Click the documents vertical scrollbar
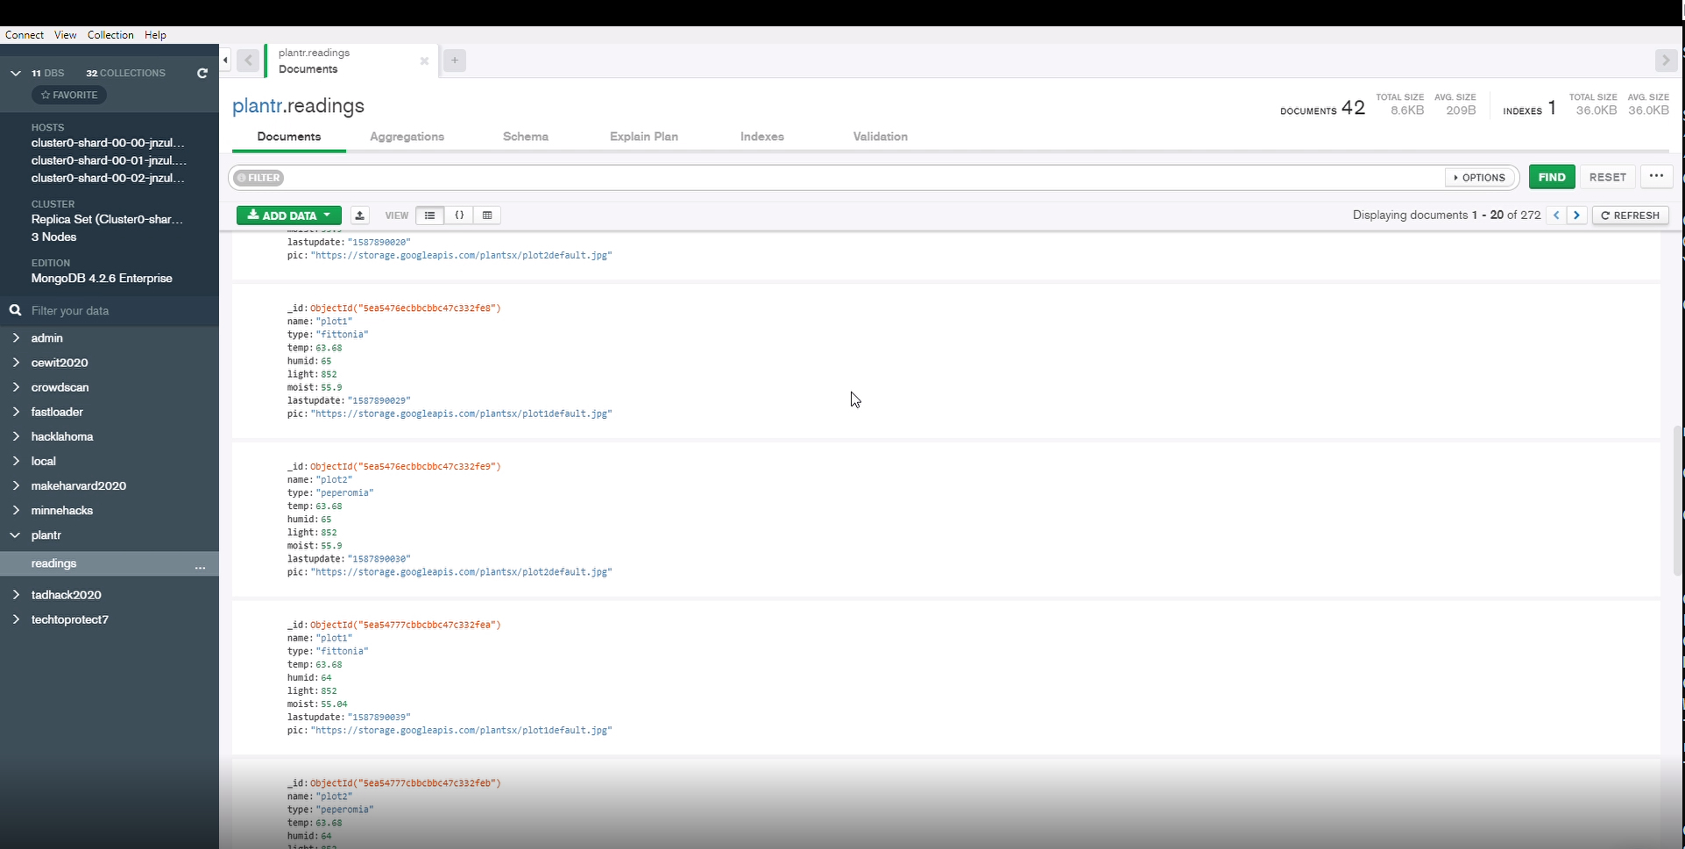 [x=1677, y=499]
